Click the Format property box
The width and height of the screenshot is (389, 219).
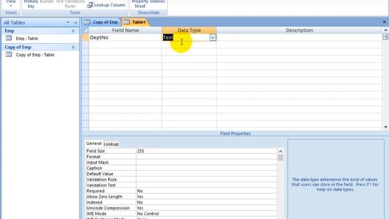(207, 157)
